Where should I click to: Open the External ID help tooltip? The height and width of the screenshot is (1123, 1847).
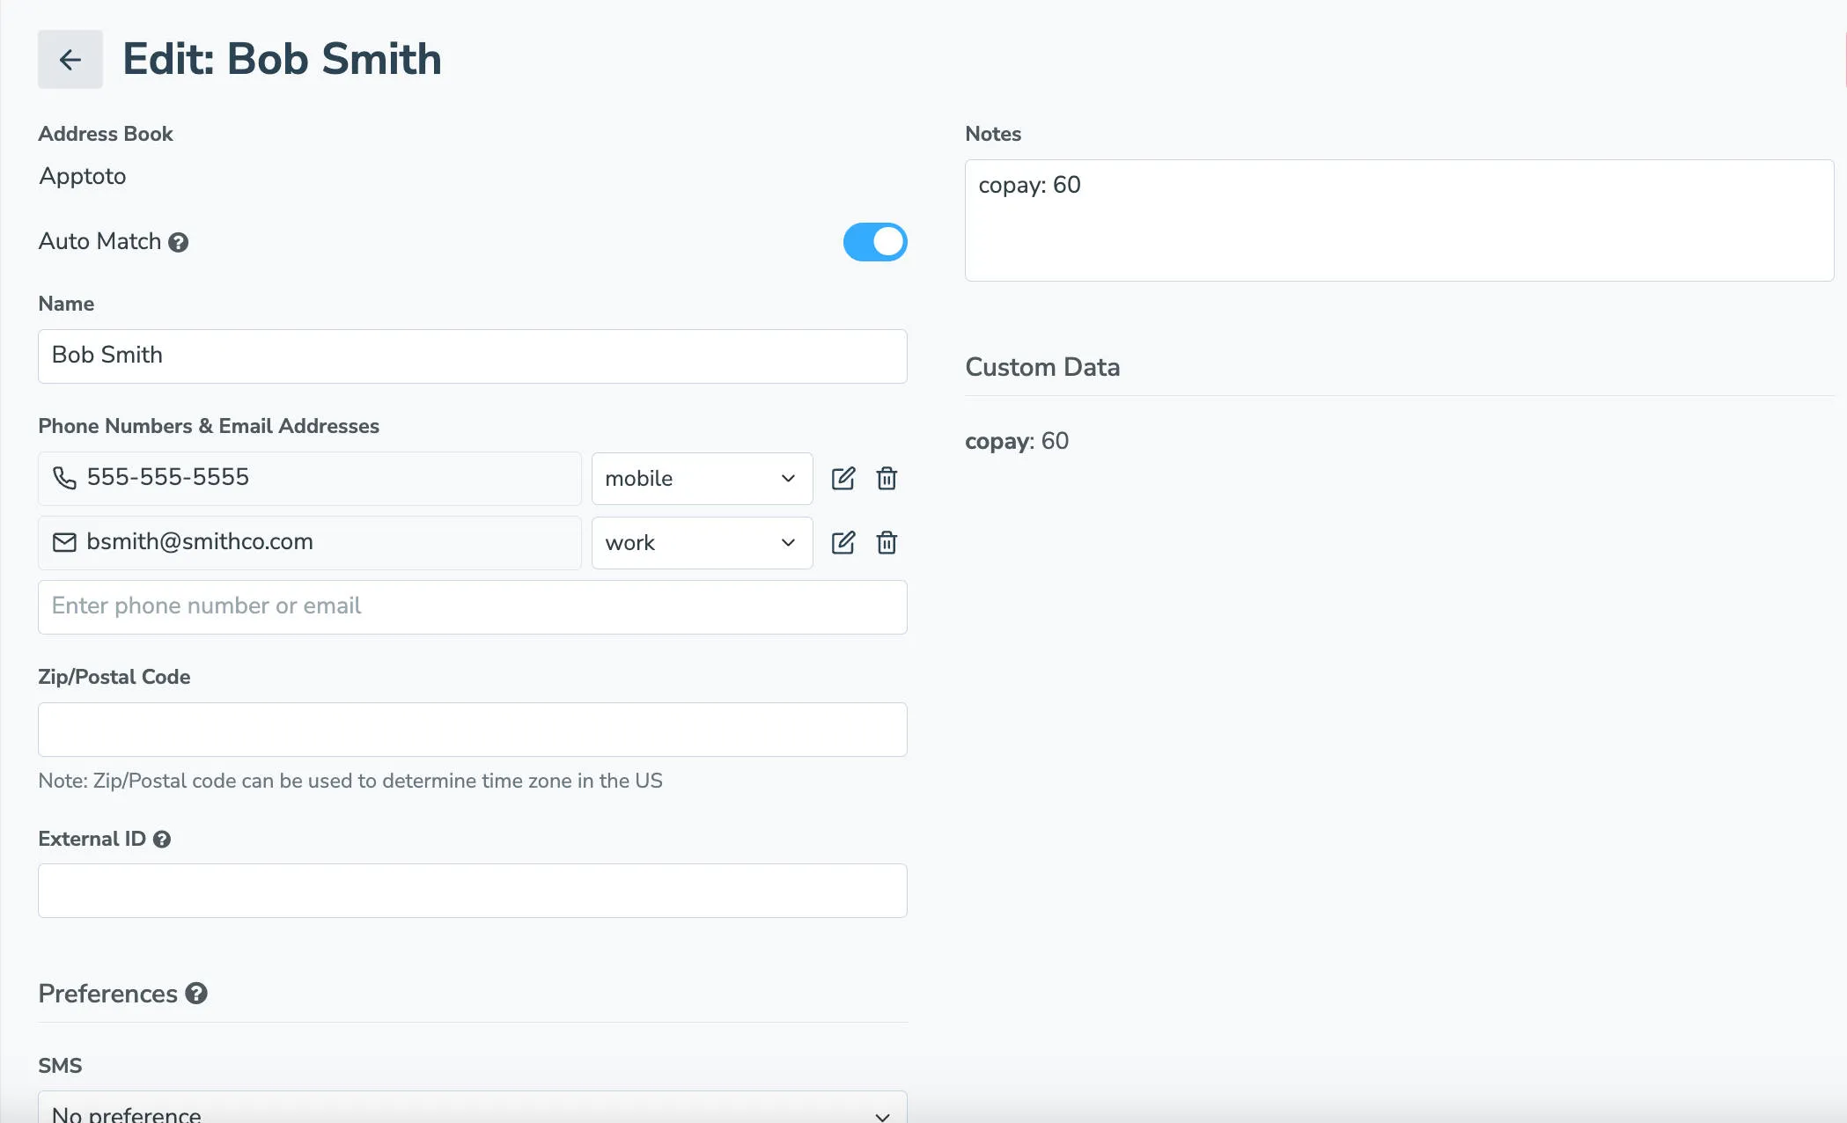[162, 839]
